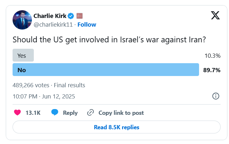Open Charlie Kirk display name link

50,16
